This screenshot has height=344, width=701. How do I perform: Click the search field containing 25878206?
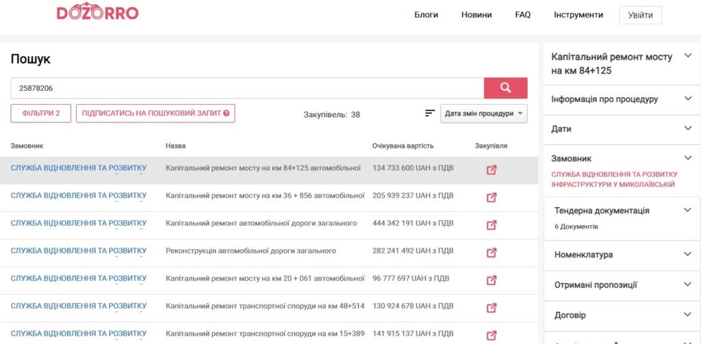click(246, 88)
